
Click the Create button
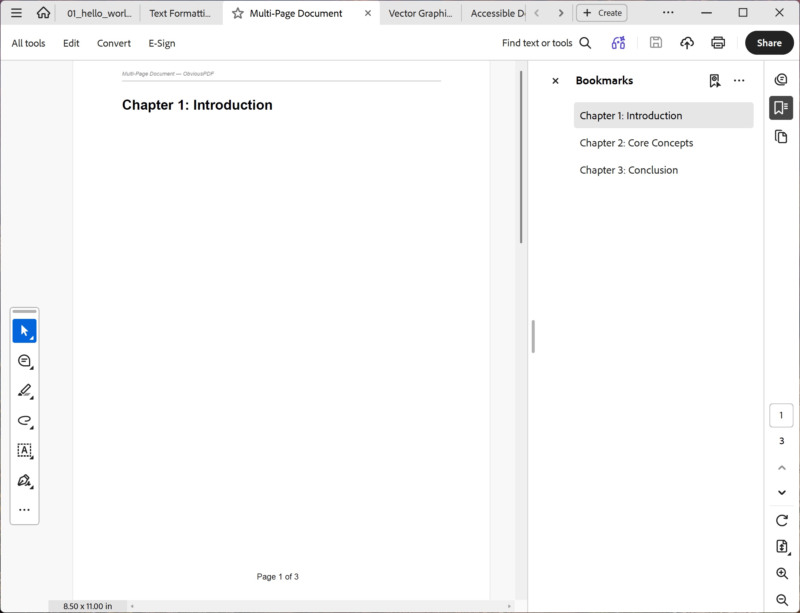pos(601,13)
